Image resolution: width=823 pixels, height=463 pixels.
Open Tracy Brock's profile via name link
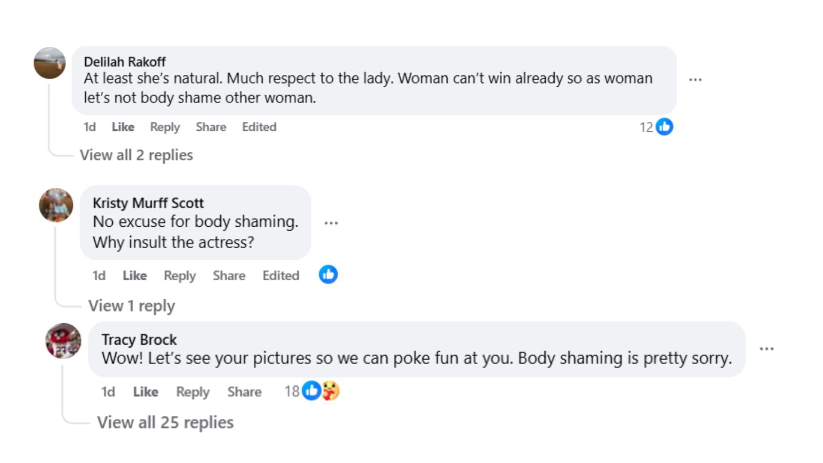click(139, 340)
